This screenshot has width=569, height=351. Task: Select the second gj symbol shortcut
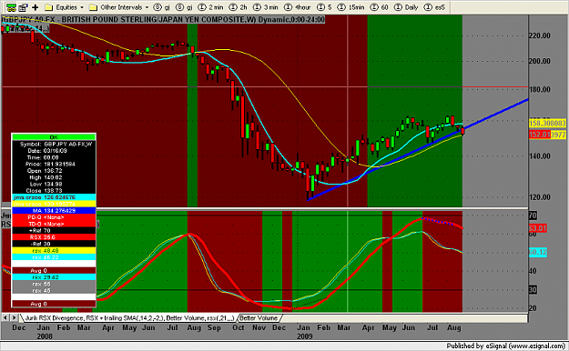(x=184, y=7)
